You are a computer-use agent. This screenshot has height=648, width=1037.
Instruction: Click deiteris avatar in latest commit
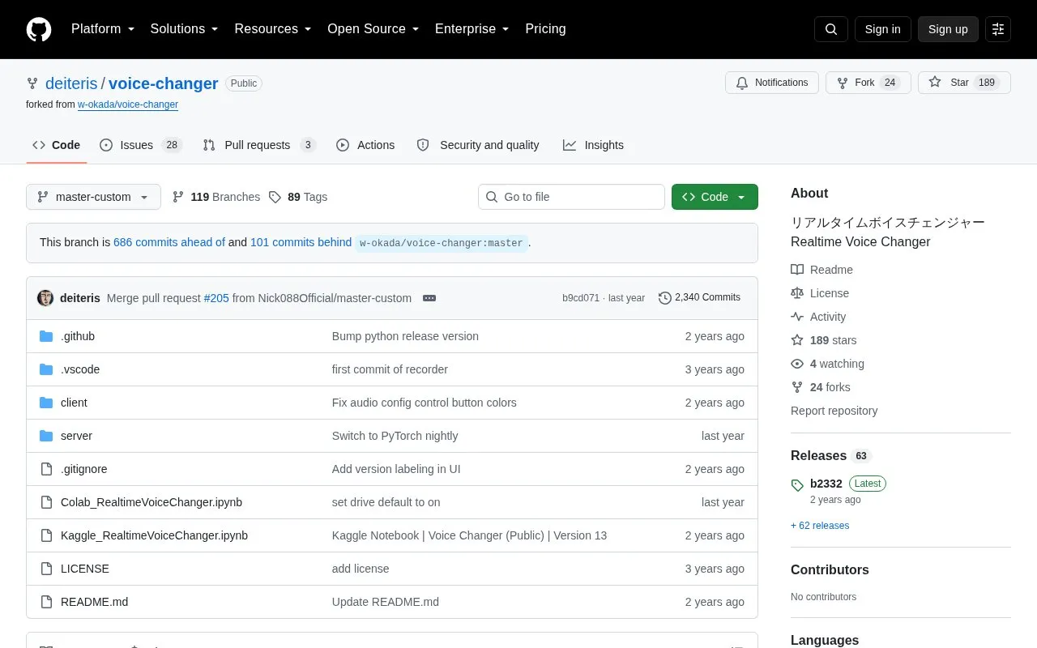[x=45, y=298]
